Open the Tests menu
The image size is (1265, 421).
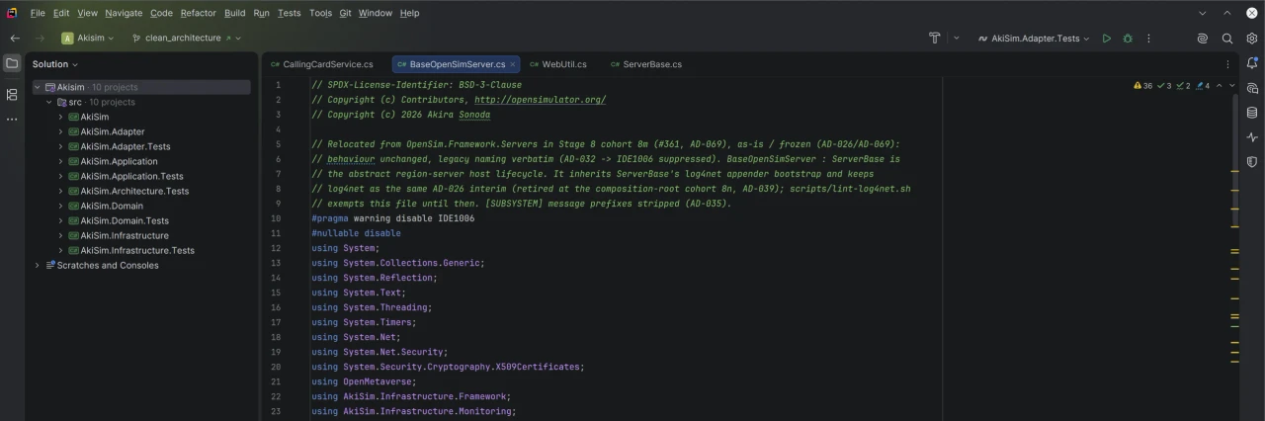pos(289,13)
